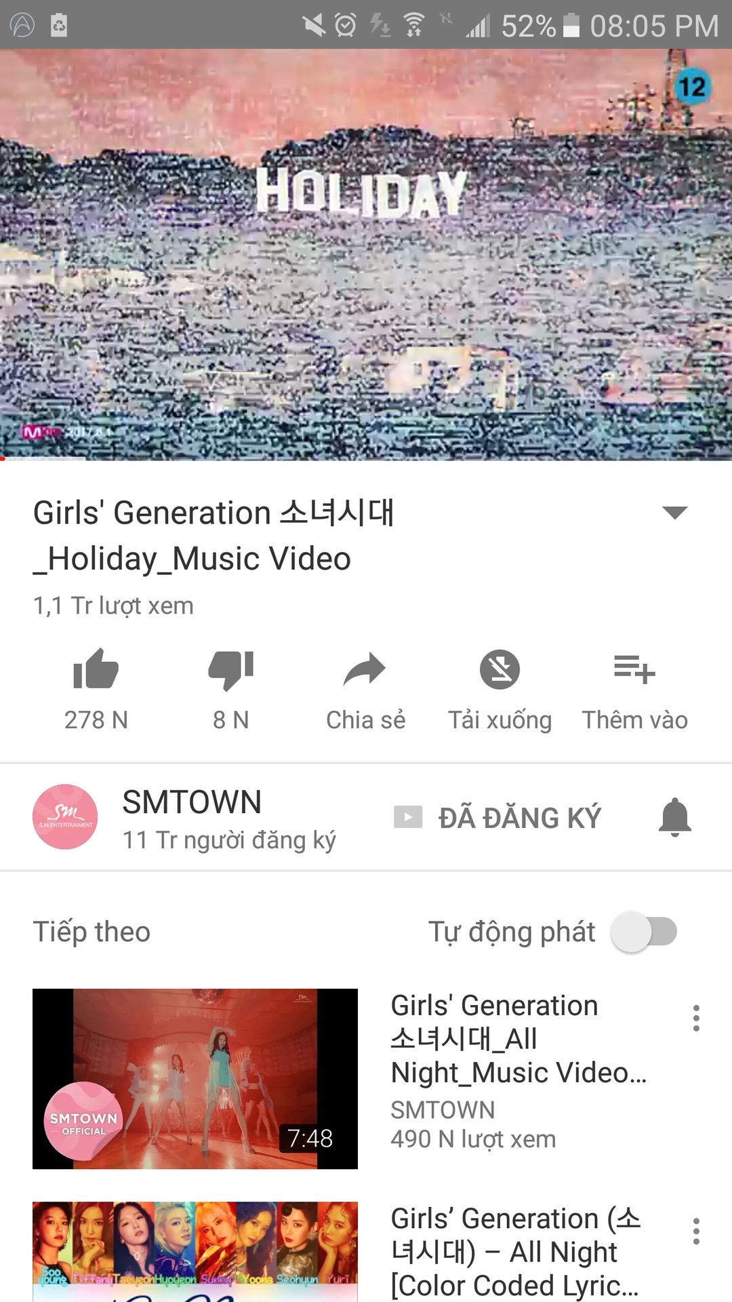Image resolution: width=732 pixels, height=1302 pixels.
Task: Open All Night Music Video title
Action: (x=518, y=1039)
